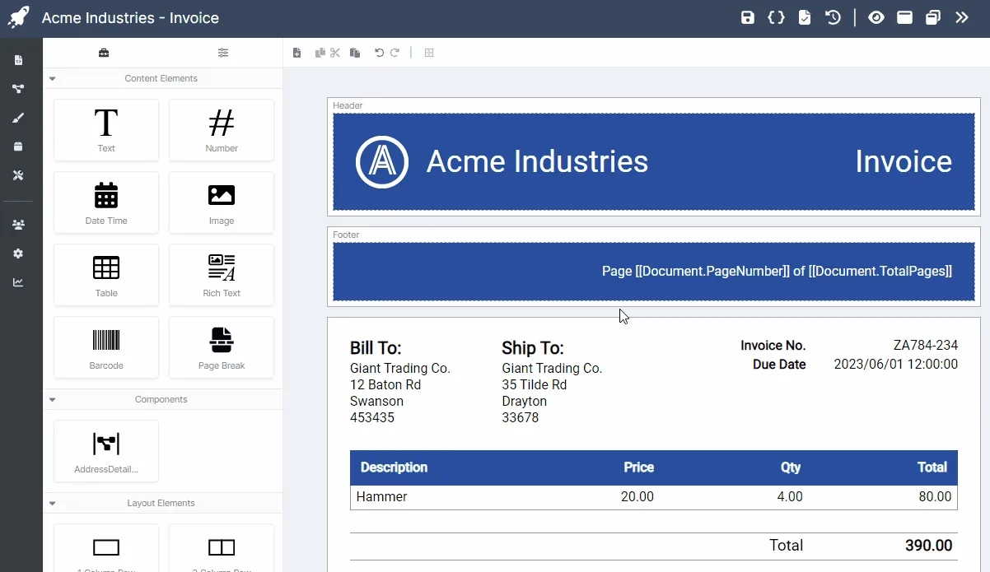Open the analytics chart icon in sidebar
990x572 pixels.
18,282
